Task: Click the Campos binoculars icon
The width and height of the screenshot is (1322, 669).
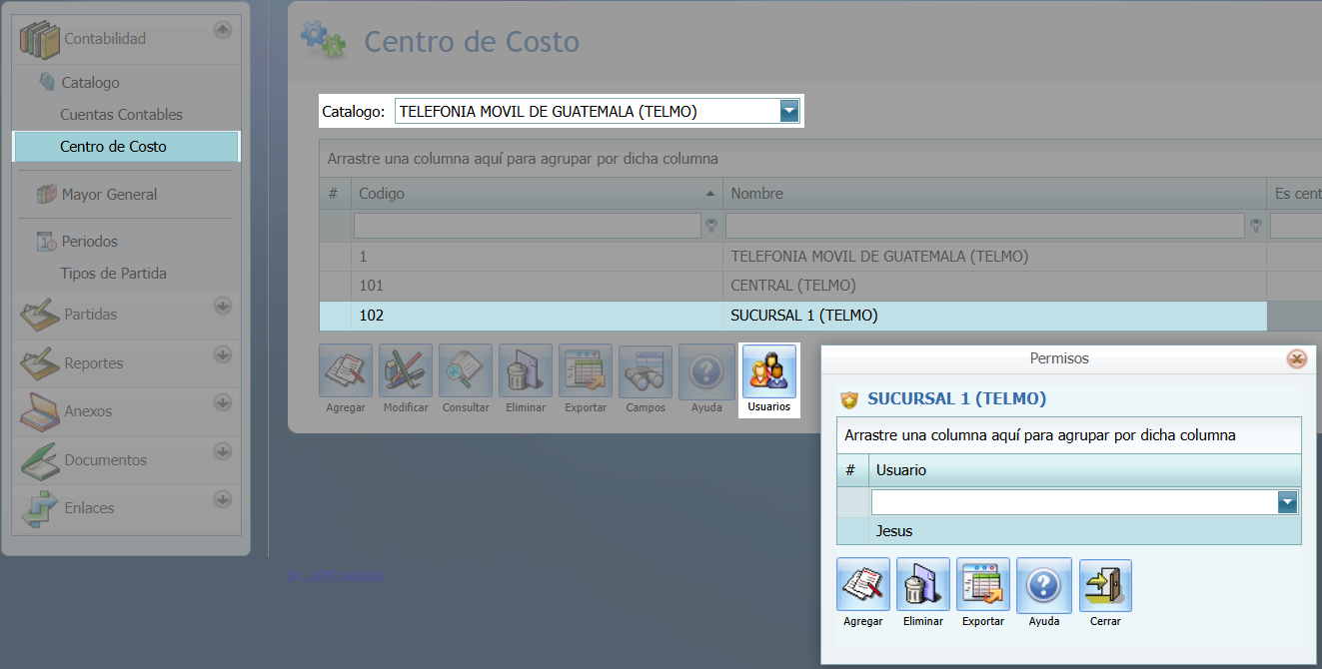Action: (646, 372)
